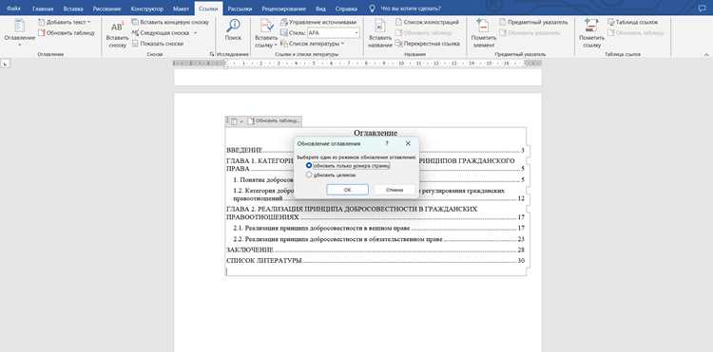
Task: Open the Файл tab
Action: pos(13,9)
